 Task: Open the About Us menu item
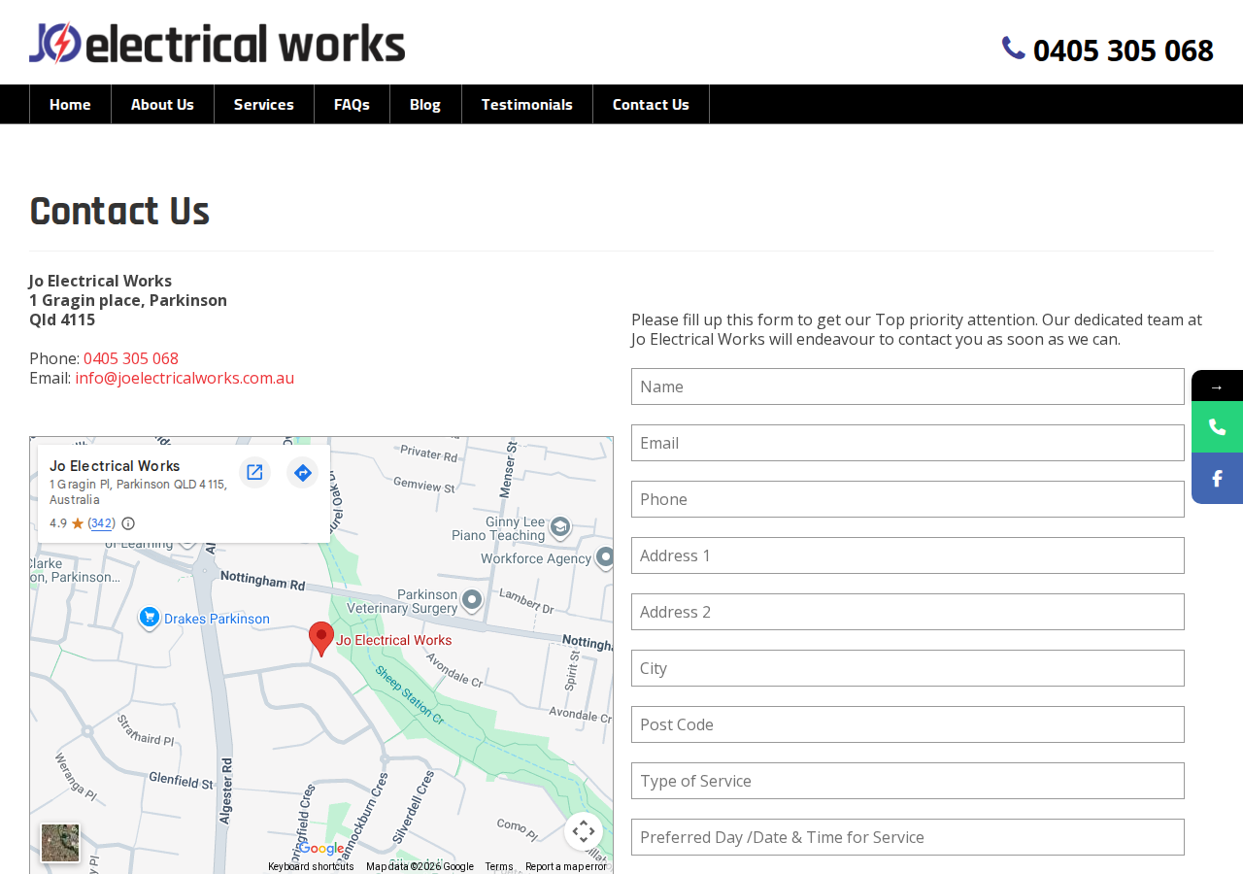162,104
